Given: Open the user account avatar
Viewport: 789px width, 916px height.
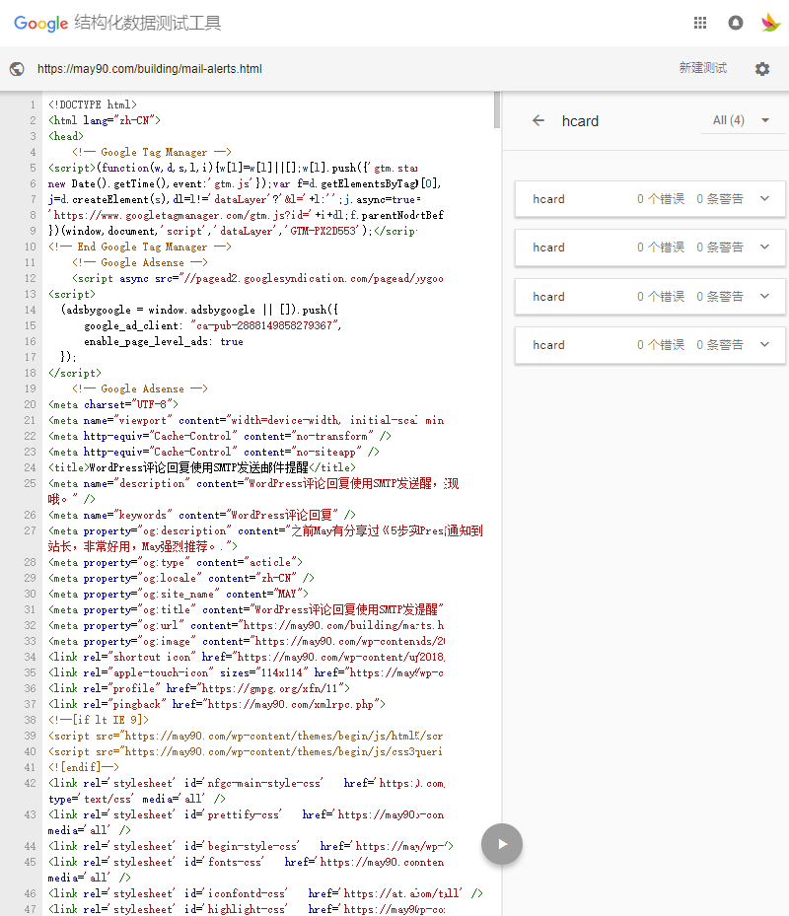Looking at the screenshot, I should pos(770,24).
